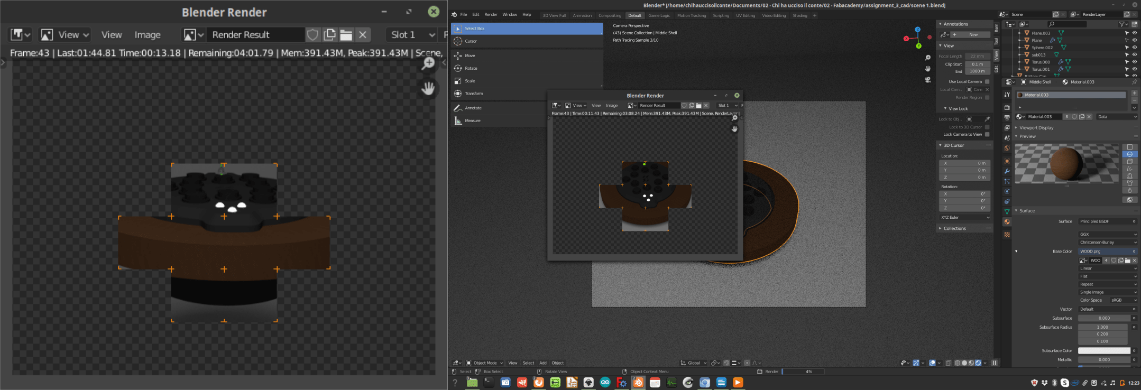1141x390 pixels.
Task: Open Christensen-Burley subsurface method dropdown
Action: pyautogui.click(x=1108, y=242)
